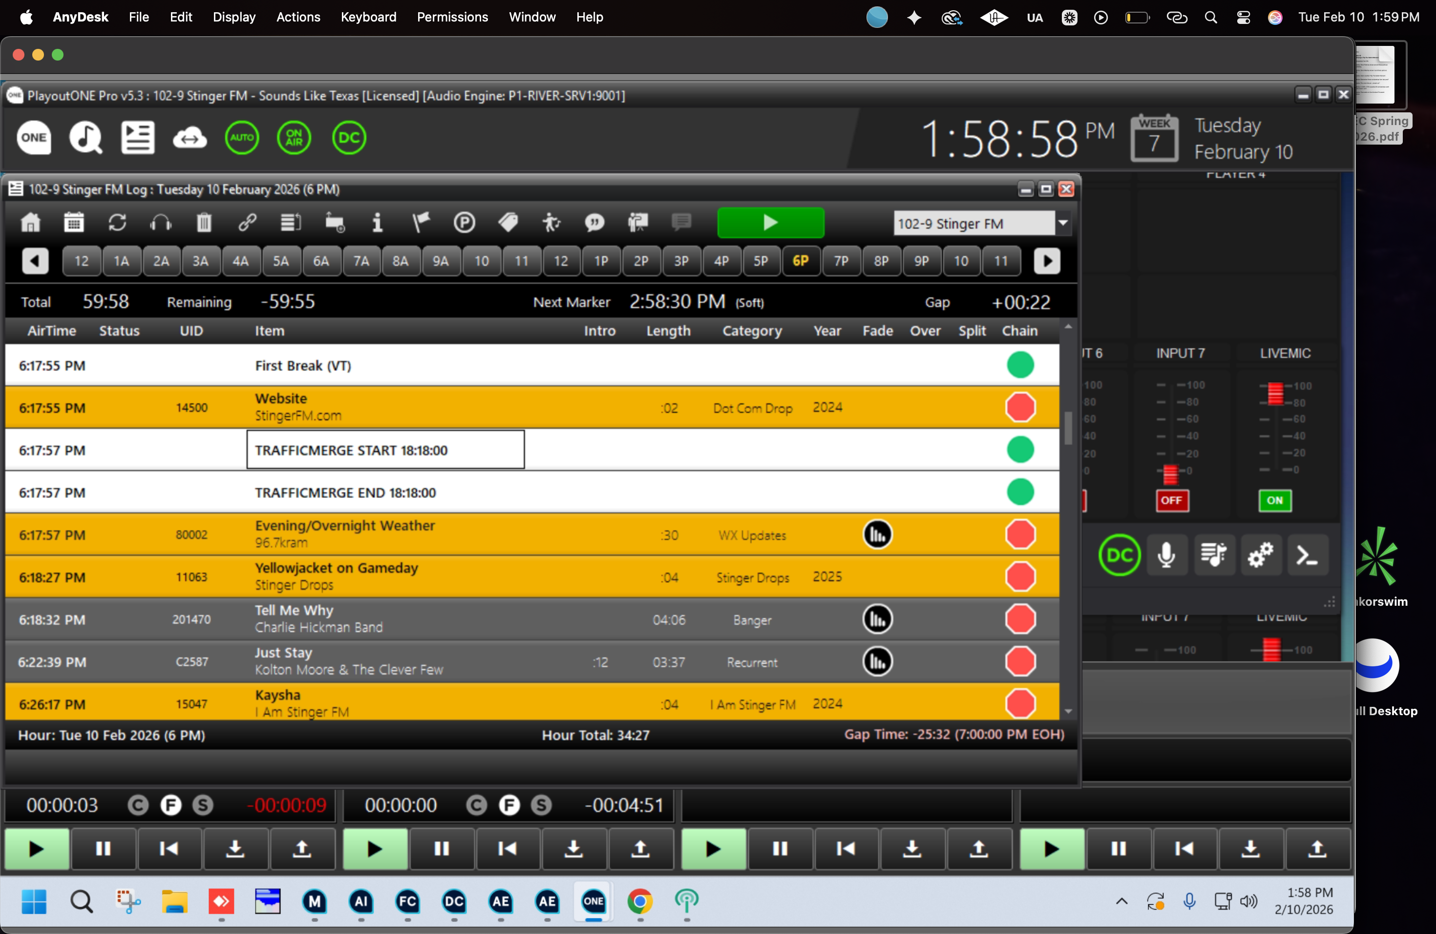Go to previous hours with left arrow
Image resolution: width=1436 pixels, height=934 pixels.
pyautogui.click(x=35, y=261)
